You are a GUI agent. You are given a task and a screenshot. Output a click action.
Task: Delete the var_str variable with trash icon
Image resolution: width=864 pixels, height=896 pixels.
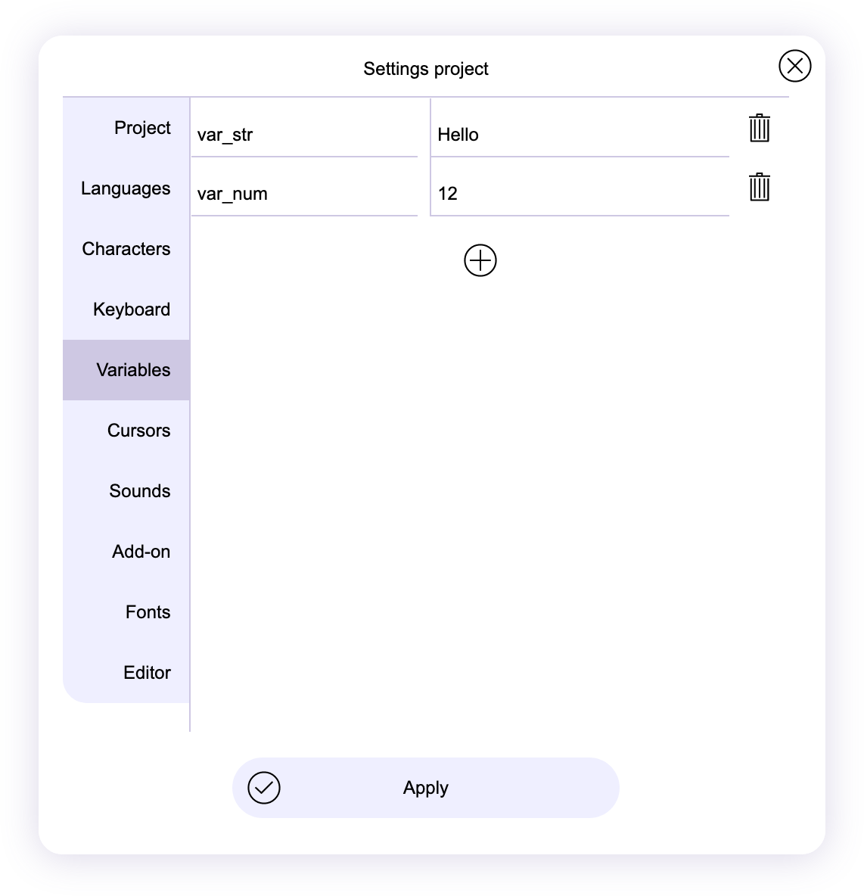pos(759,129)
